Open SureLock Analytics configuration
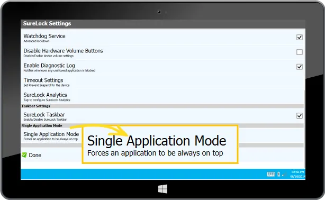 coord(162,97)
